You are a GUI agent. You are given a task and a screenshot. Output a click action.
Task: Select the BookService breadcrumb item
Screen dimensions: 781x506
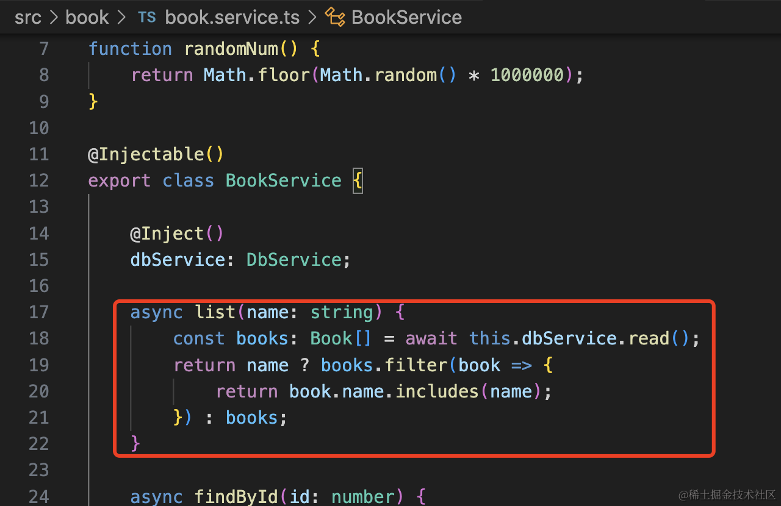[x=406, y=17]
